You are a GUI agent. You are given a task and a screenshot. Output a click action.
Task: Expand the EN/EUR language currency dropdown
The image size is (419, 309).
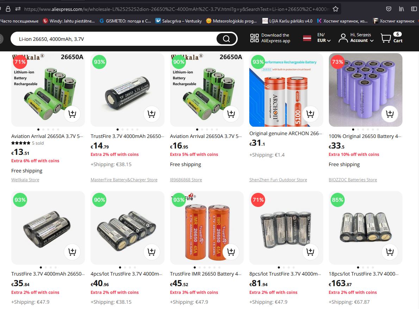324,38
